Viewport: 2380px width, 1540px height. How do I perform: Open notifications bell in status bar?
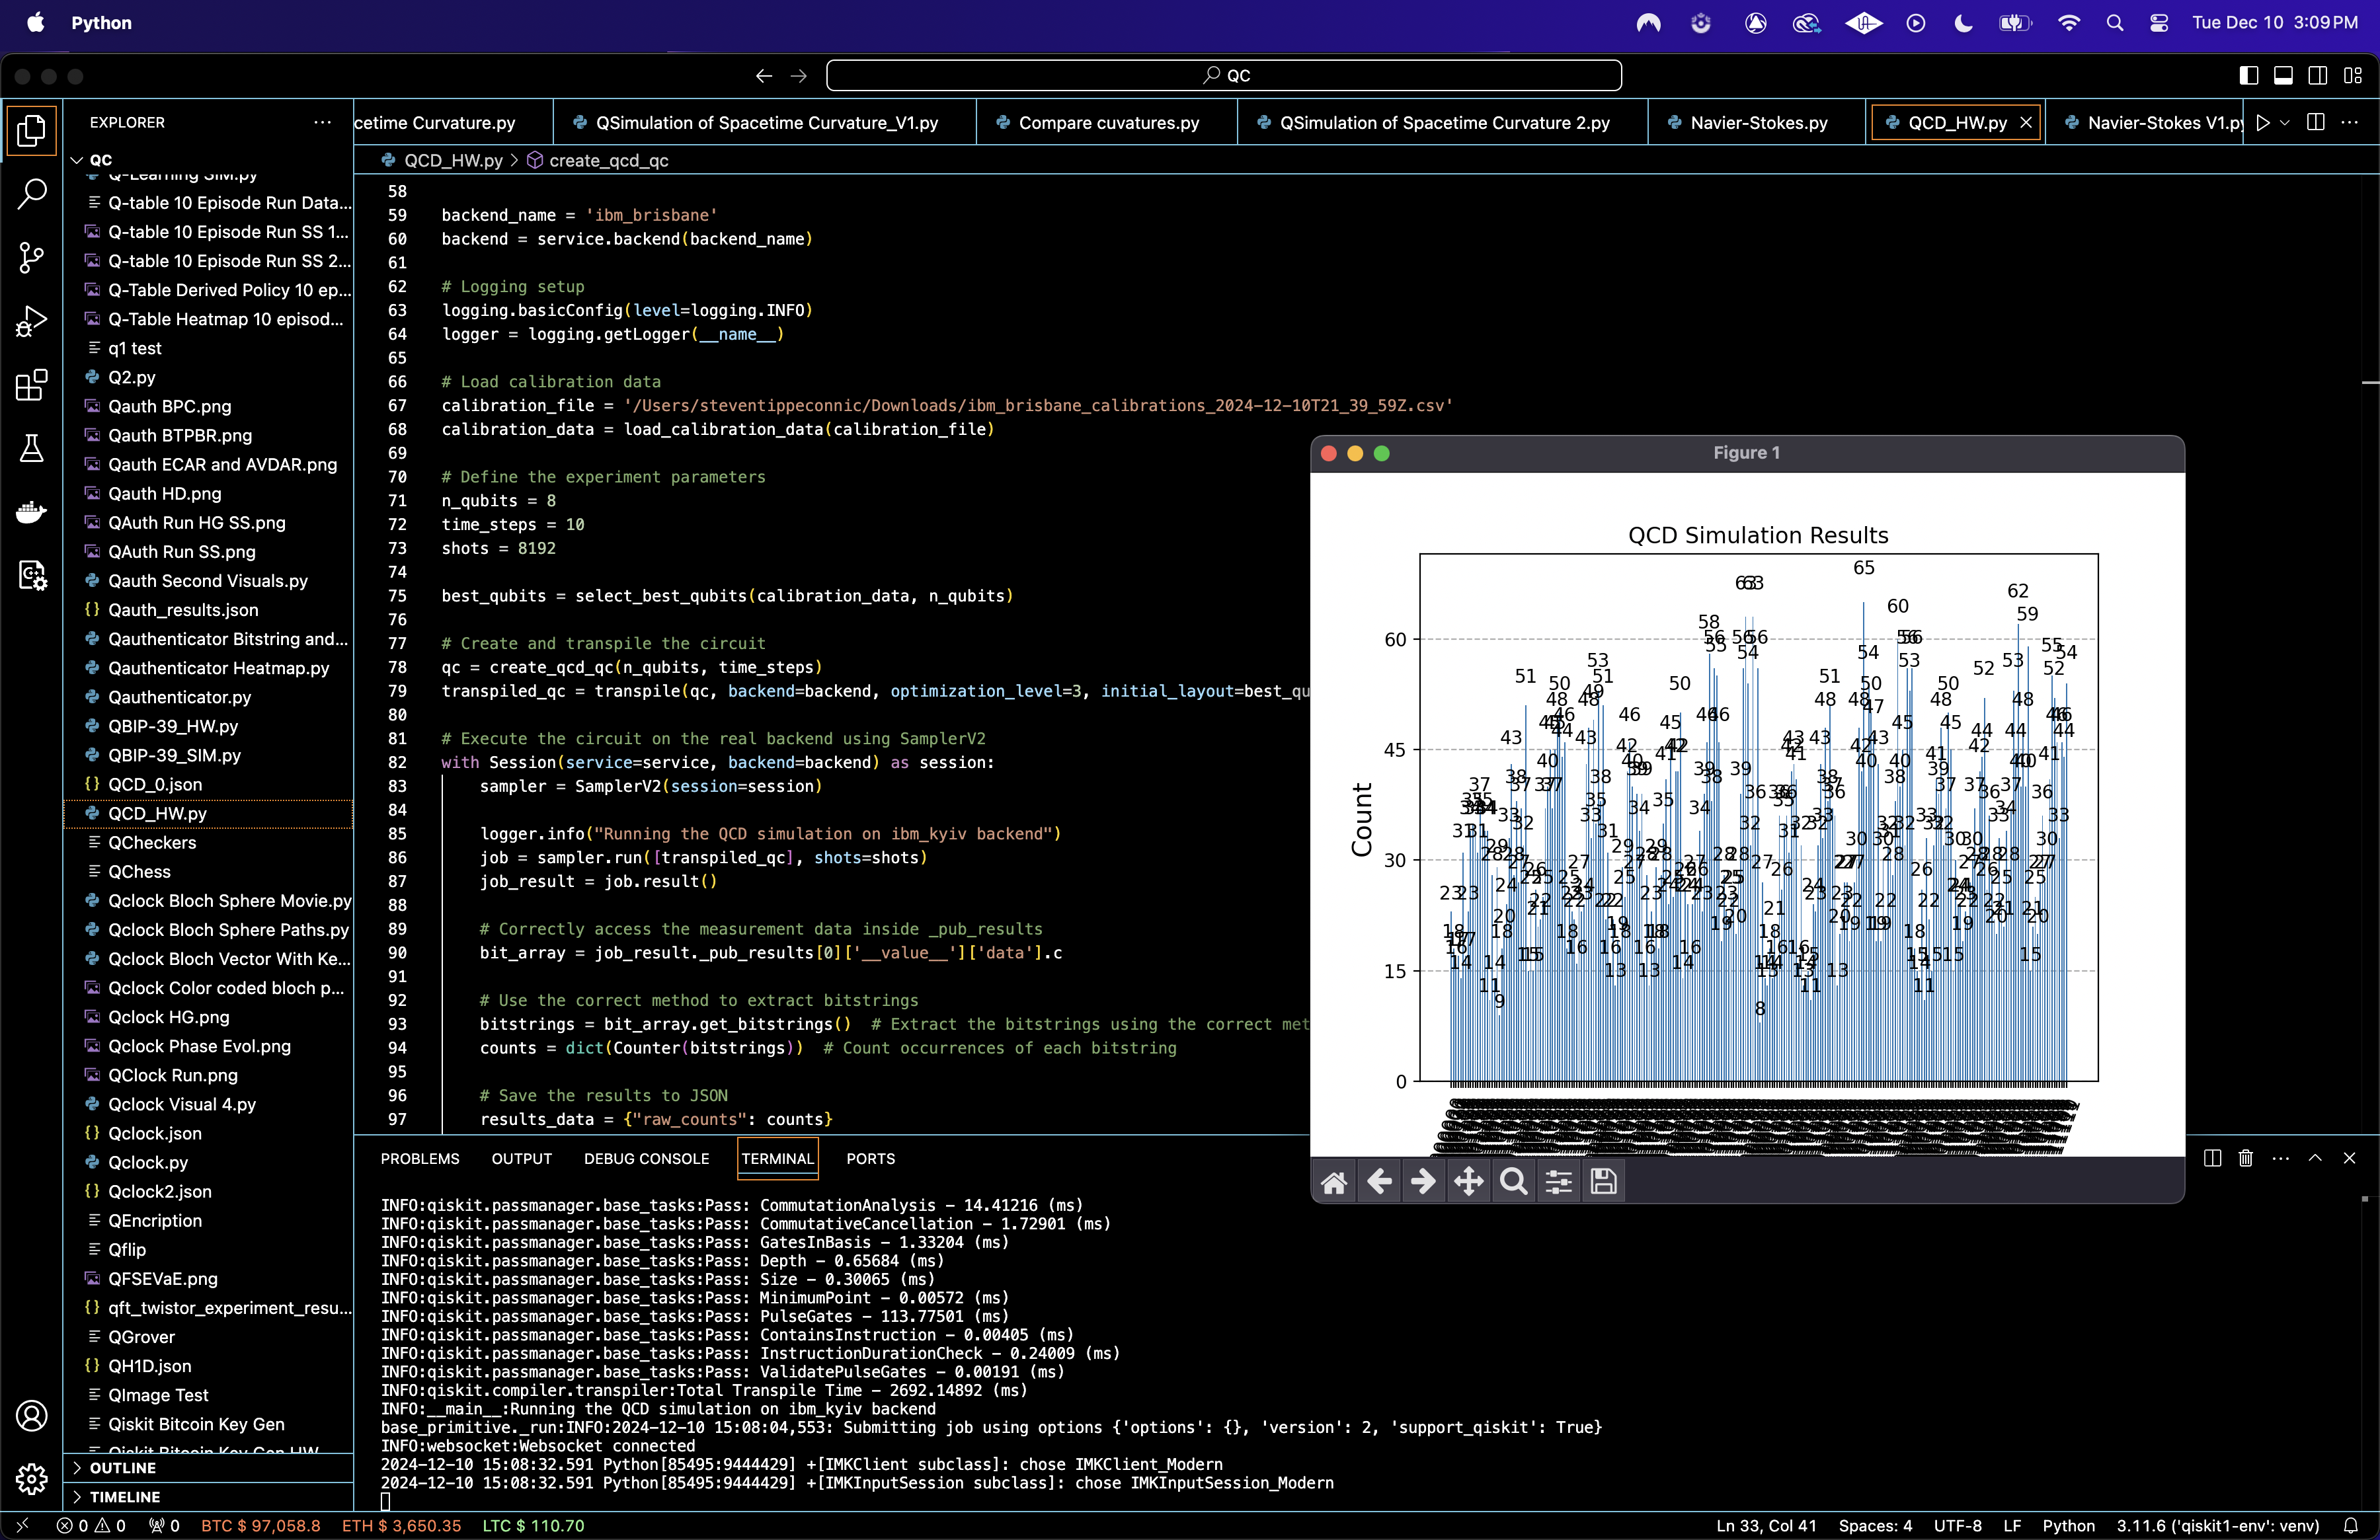click(2350, 1525)
